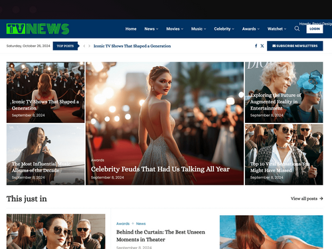332x249 pixels.
Task: Click the TV News logo
Action: pyautogui.click(x=38, y=29)
